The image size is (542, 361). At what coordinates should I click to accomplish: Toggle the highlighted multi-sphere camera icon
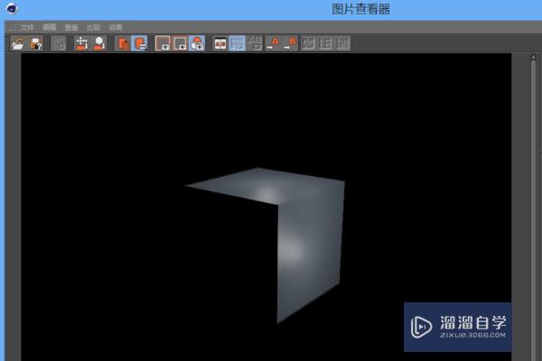tap(197, 43)
